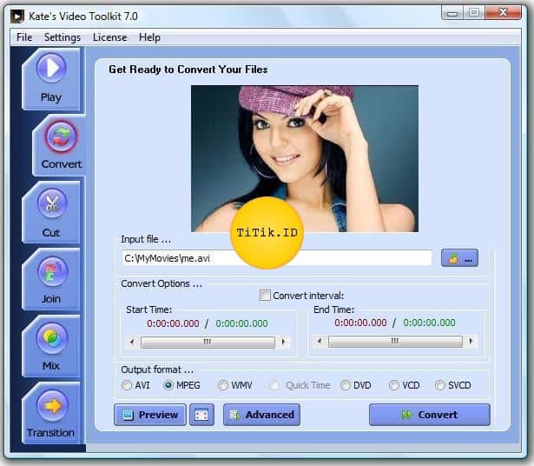Open the Join tool

point(51,280)
